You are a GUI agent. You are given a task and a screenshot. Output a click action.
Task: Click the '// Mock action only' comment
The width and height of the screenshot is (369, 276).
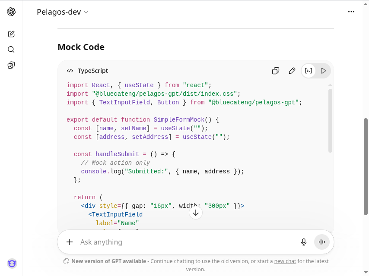point(115,163)
